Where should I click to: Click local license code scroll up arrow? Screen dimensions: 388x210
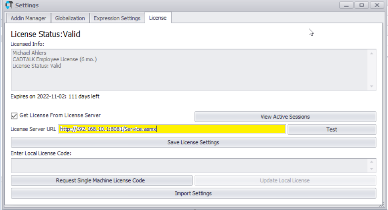pyautogui.click(x=371, y=162)
